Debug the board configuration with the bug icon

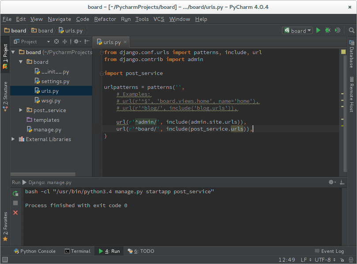click(327, 30)
